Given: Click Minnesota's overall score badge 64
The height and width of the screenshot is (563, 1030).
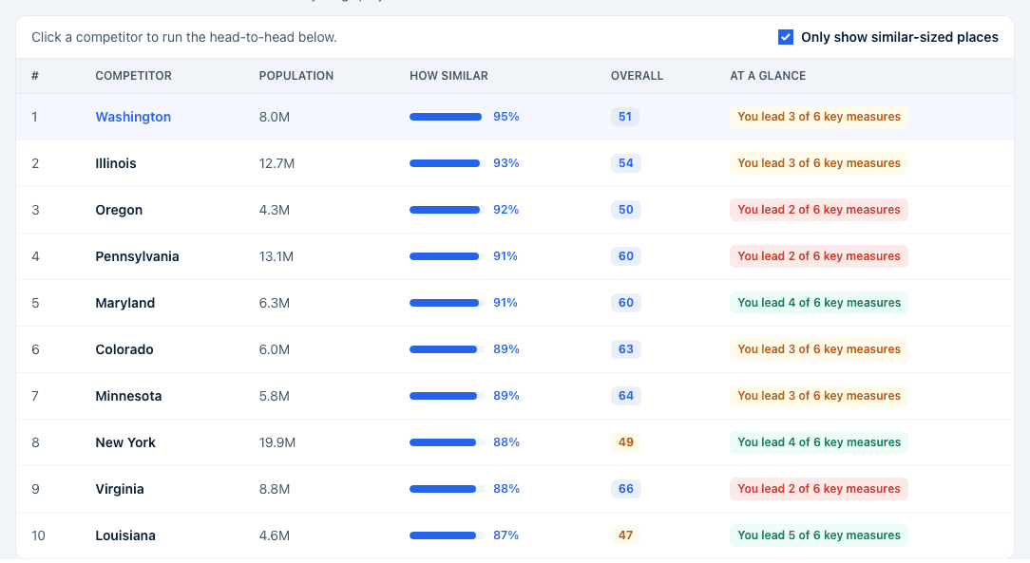Looking at the screenshot, I should click(x=626, y=396).
